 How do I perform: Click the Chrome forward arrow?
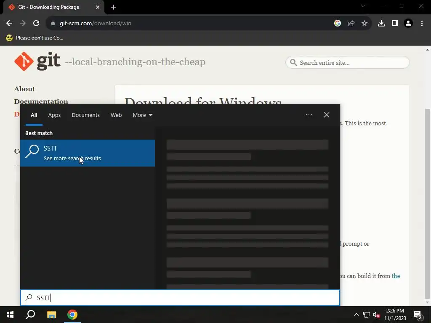tap(23, 24)
